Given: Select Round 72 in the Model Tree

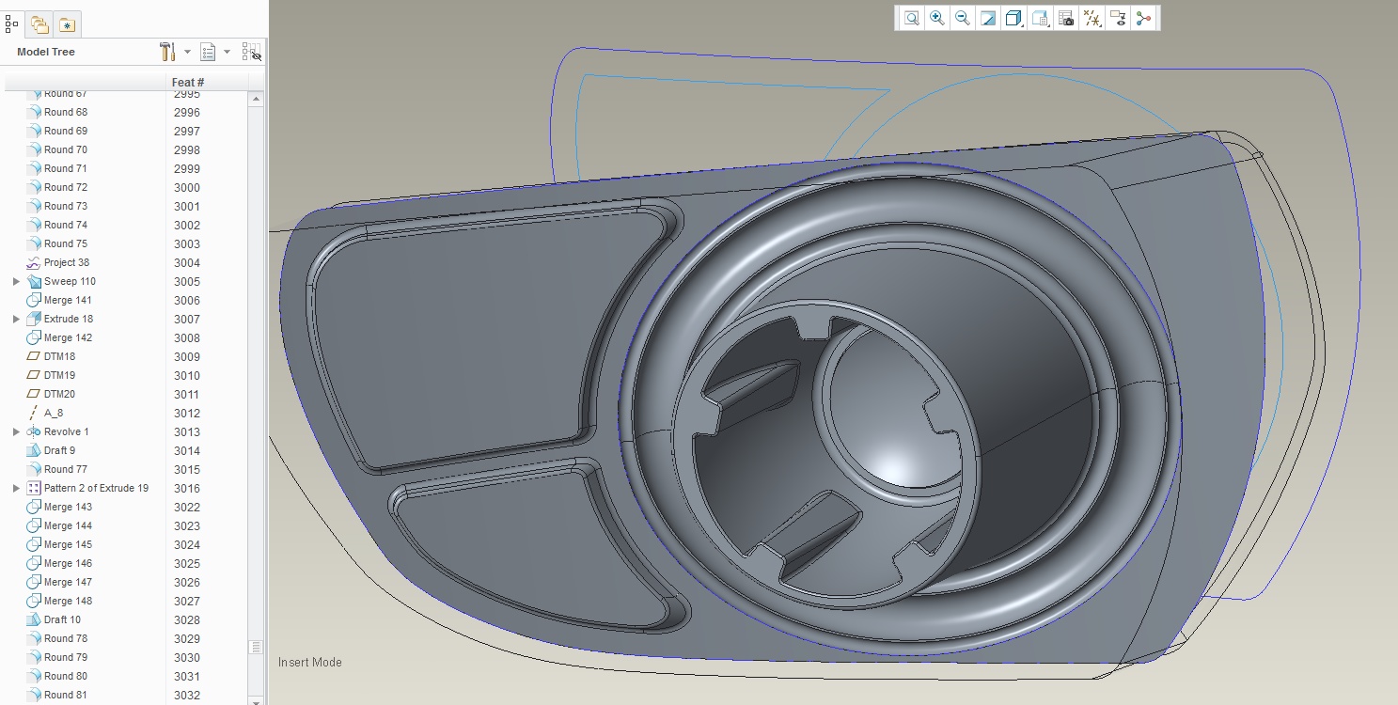Looking at the screenshot, I should click(x=66, y=187).
